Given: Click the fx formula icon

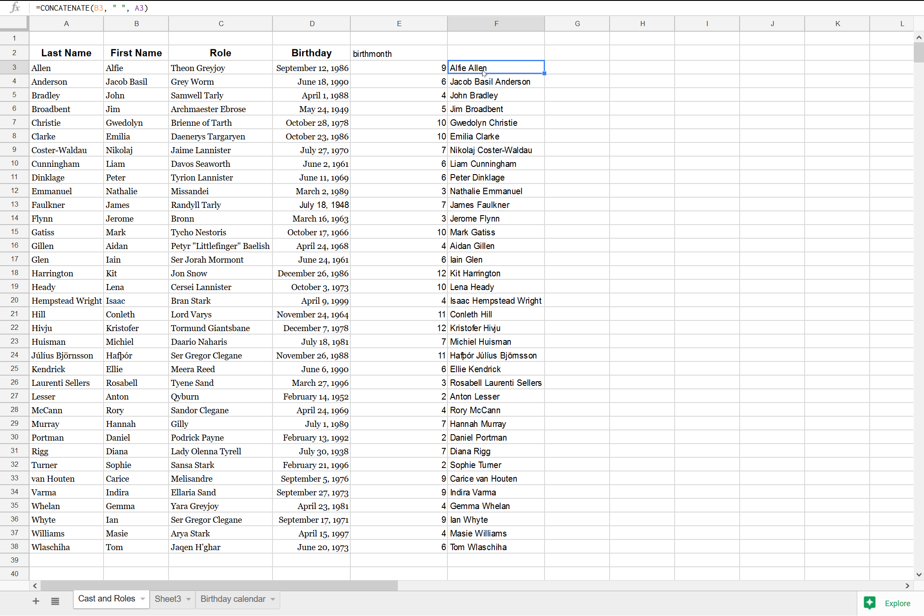Looking at the screenshot, I should point(15,8).
